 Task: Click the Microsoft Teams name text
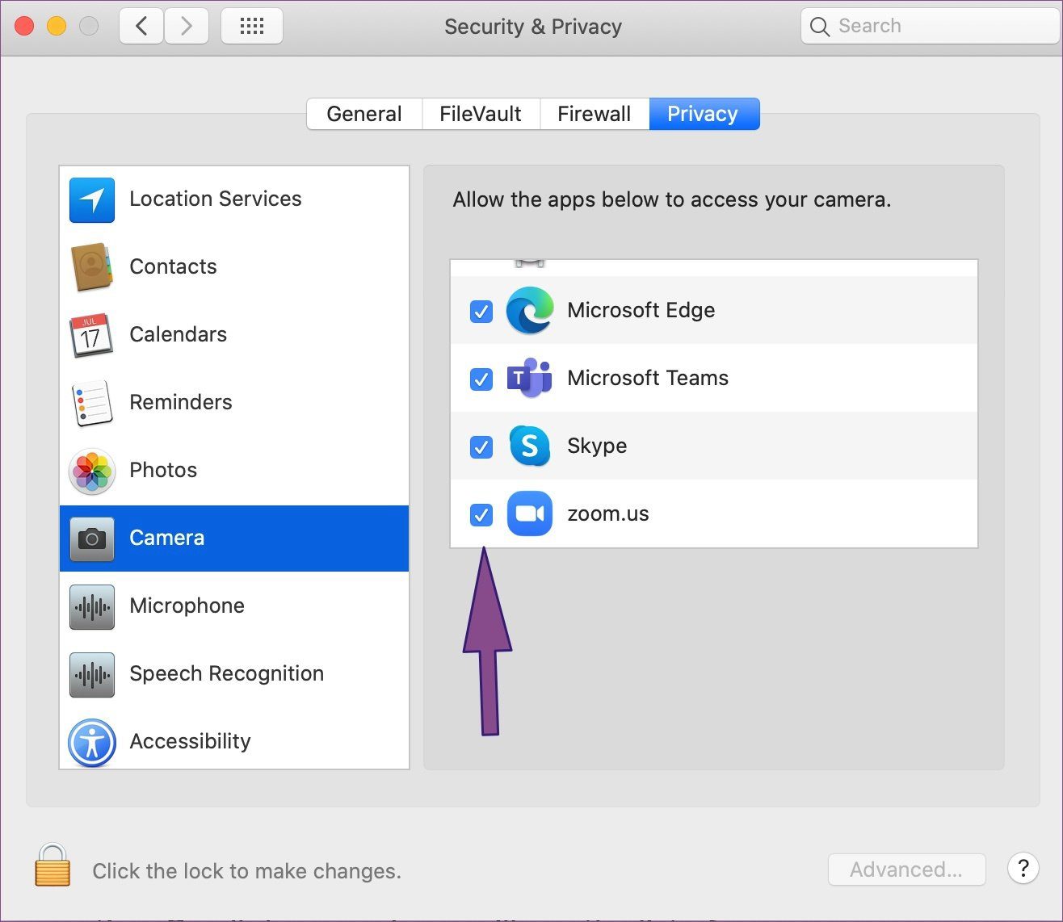pyautogui.click(x=648, y=378)
